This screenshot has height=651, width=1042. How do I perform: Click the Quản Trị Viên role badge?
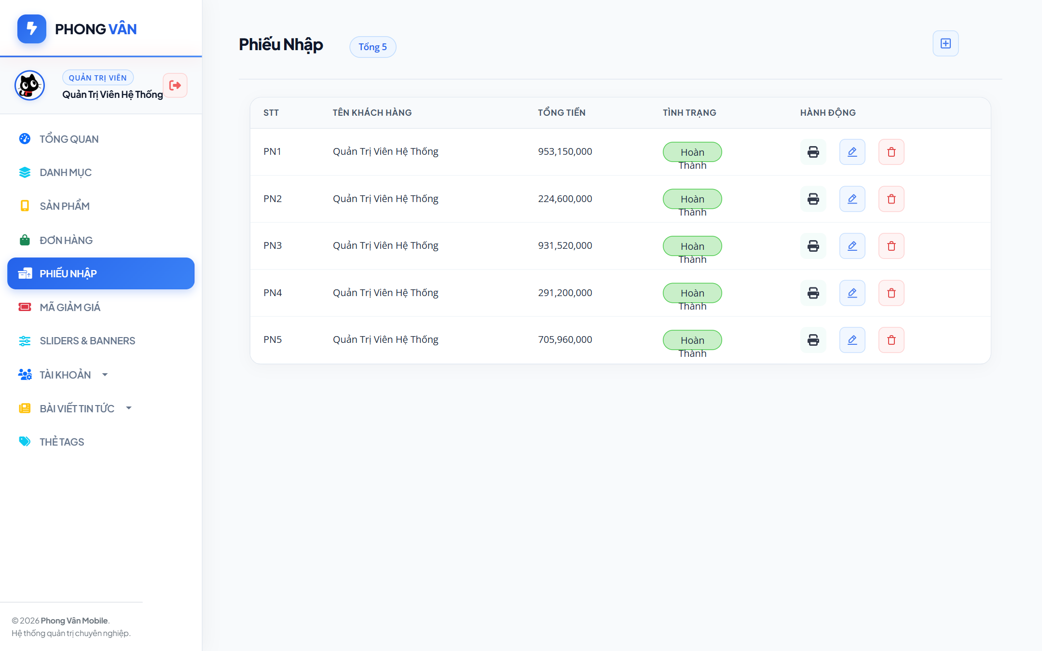coord(98,78)
